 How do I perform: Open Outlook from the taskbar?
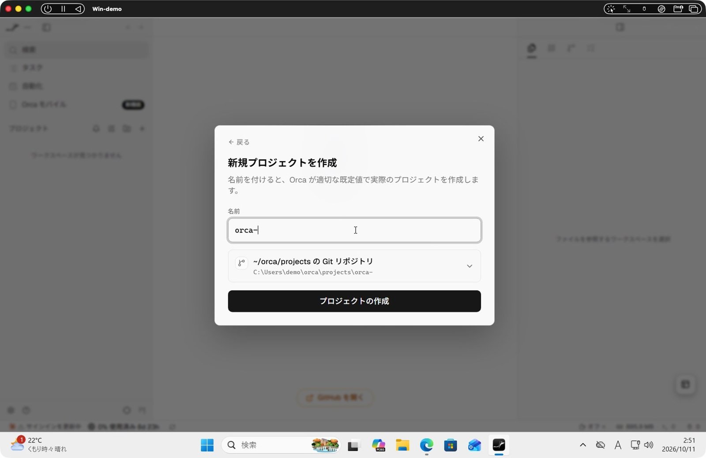(x=474, y=445)
